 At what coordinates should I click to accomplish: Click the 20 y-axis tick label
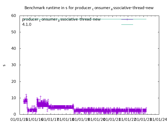(x=14, y=82)
